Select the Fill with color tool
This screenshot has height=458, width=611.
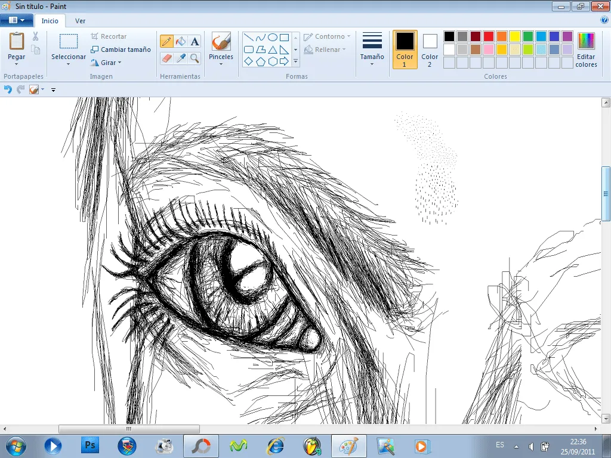pos(179,40)
